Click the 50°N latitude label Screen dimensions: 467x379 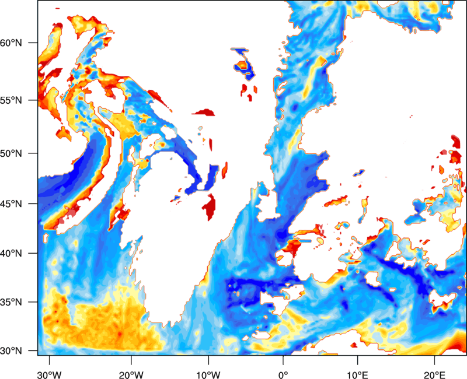11,153
